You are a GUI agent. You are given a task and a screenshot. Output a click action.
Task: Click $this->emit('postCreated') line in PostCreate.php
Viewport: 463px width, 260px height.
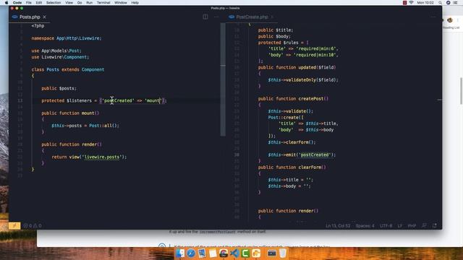[x=302, y=155]
